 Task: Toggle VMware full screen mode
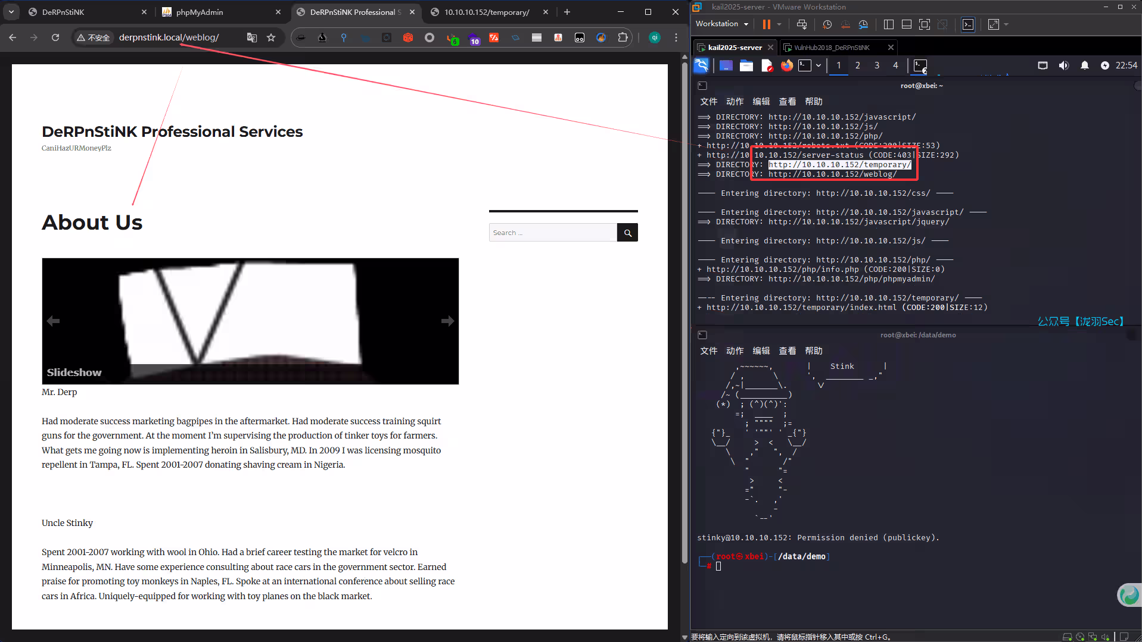click(x=924, y=24)
